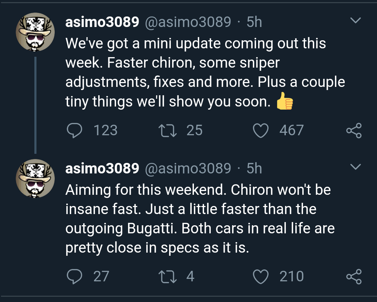This screenshot has width=377, height=302.
Task: View 467 likes count on first tweet
Action: [291, 130]
